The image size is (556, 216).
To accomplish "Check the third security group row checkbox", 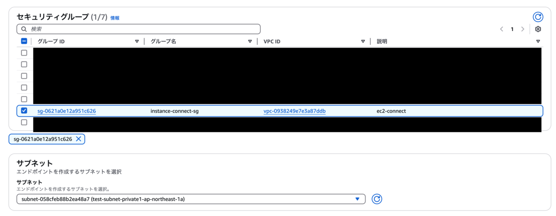I will (24, 76).
